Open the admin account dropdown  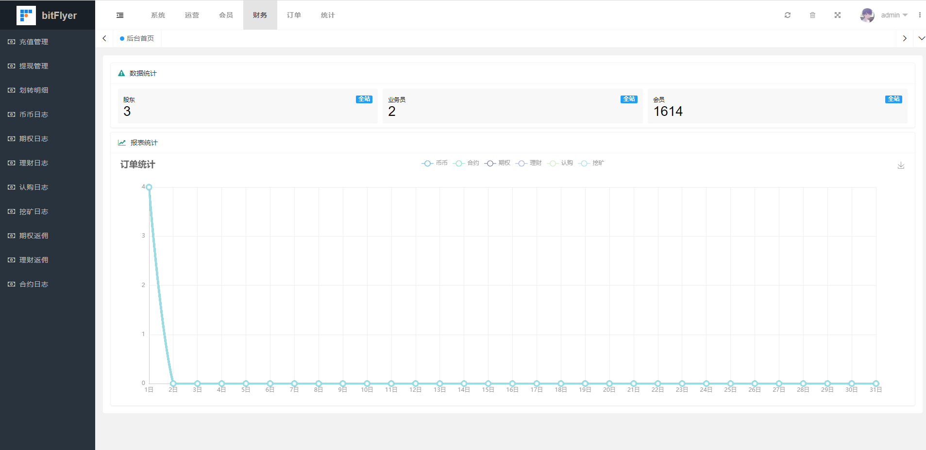894,16
